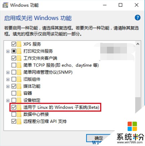Click the folder icon next to 媒体功能
145x146 pixels.
19,86
